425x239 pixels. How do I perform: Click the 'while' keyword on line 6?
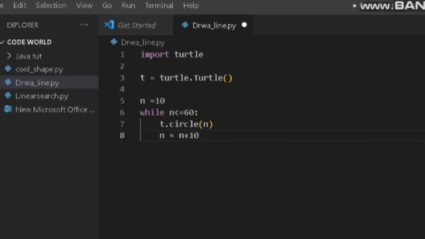[x=152, y=112]
